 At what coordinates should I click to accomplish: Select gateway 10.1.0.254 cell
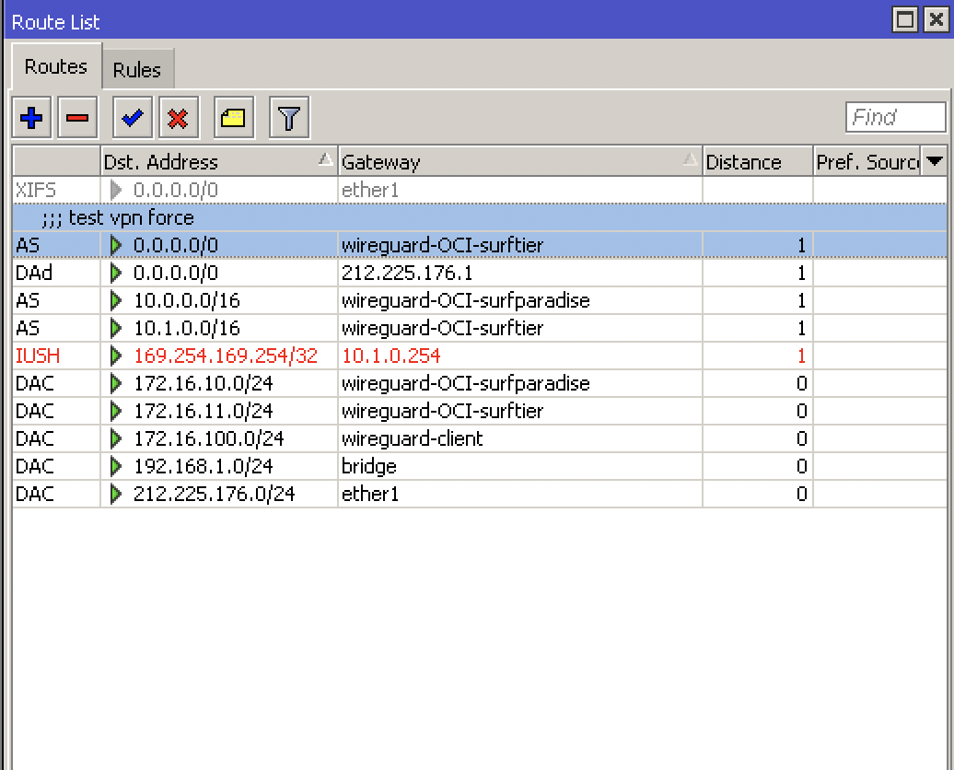520,356
